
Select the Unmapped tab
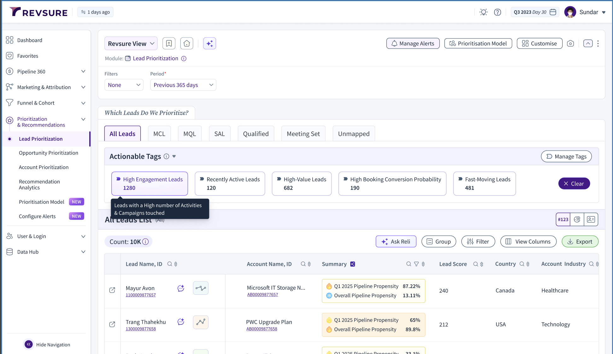(x=354, y=134)
